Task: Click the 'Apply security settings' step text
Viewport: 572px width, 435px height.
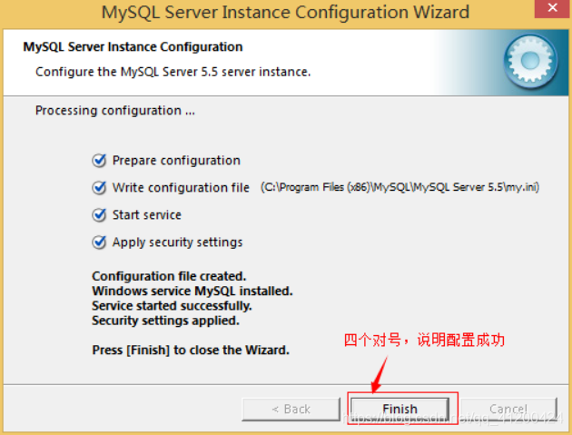Action: [177, 242]
